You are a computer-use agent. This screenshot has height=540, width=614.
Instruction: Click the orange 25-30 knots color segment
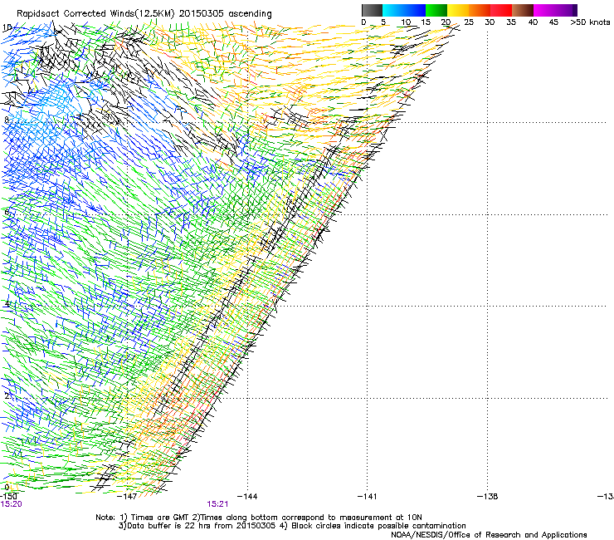(x=480, y=10)
